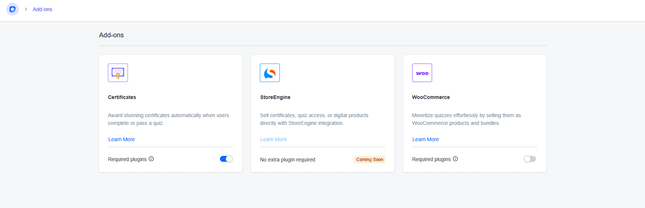Click the No extra plugin required text
This screenshot has width=645, height=208.
coord(288,160)
